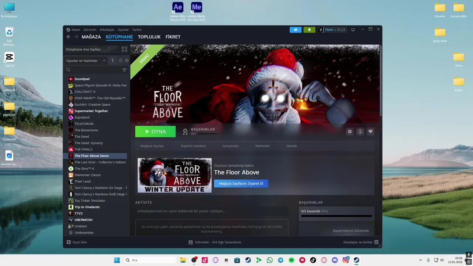The image size is (473, 266).
Task: Open the Steam announcements megaphone
Action: coord(295,30)
